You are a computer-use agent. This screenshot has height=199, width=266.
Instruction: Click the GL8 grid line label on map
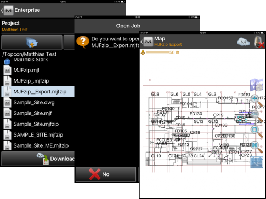155,94
